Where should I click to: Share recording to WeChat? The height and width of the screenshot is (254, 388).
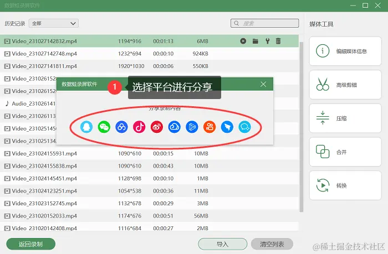104,127
